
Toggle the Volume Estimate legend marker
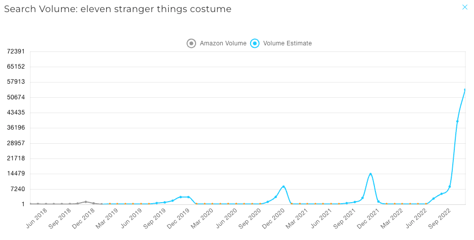pos(255,43)
